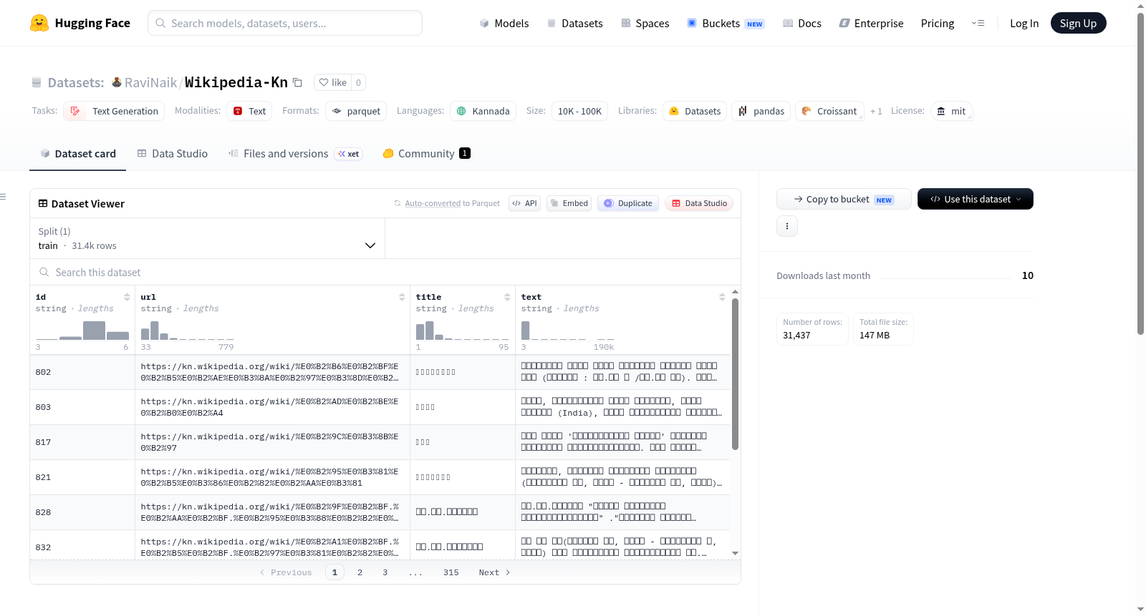Duplicate the dataset
The width and height of the screenshot is (1146, 616).
628,203
